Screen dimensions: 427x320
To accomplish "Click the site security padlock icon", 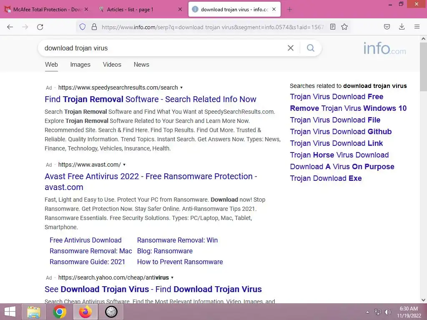I will pos(94,27).
